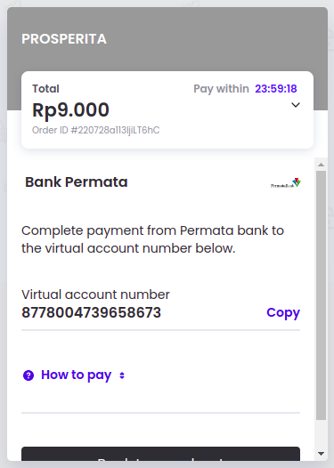Copy the virtual account number
This screenshot has height=468, width=334.
283,312
